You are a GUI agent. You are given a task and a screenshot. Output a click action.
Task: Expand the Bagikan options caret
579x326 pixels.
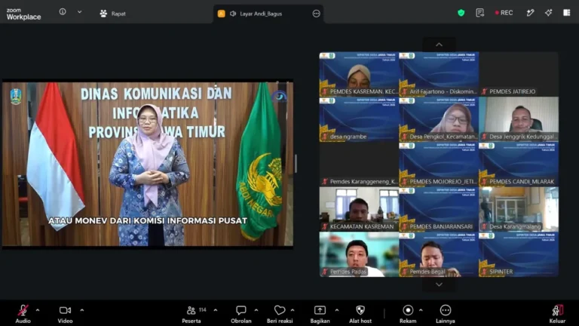click(x=337, y=310)
